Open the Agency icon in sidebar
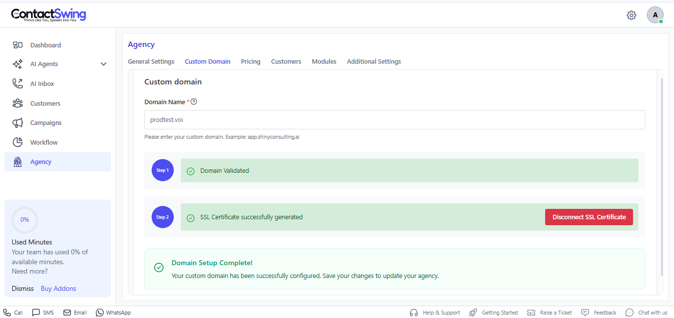This screenshot has height=318, width=674. [x=18, y=161]
